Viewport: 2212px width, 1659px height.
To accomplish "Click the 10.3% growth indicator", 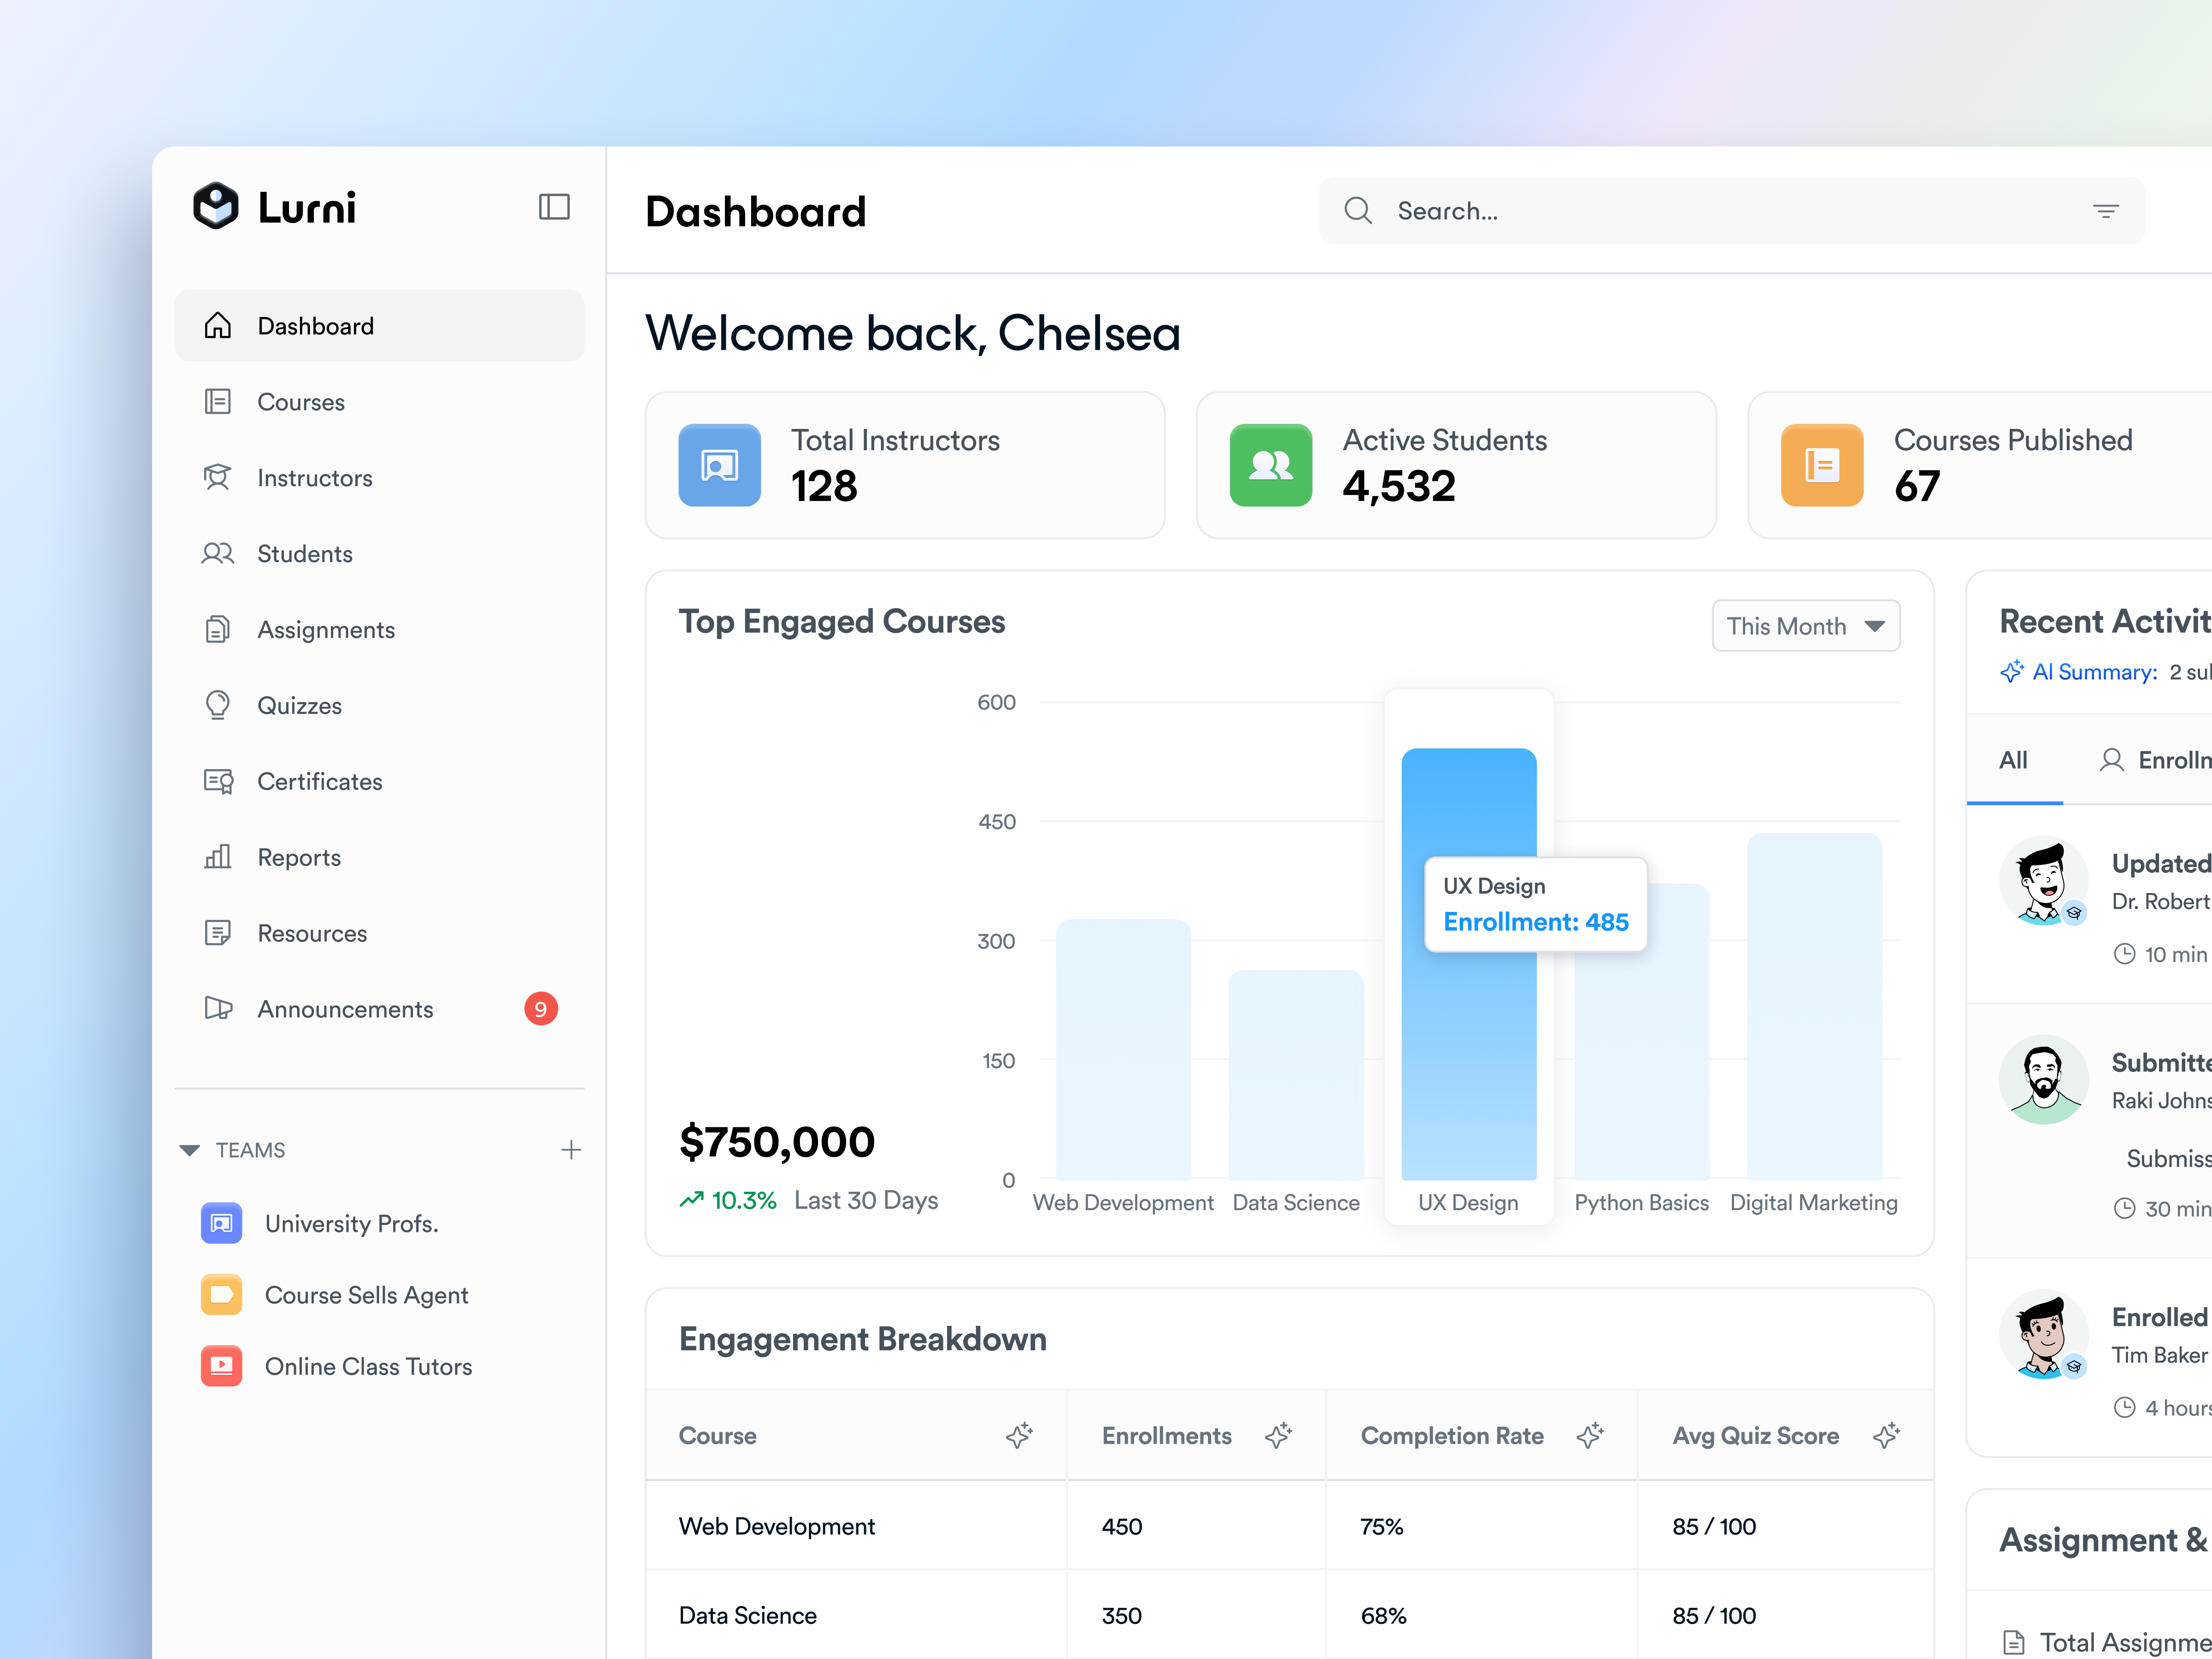I will click(x=728, y=1200).
